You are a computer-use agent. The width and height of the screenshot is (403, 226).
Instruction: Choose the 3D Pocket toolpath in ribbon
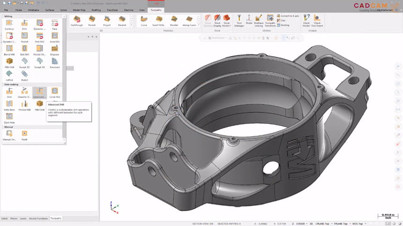click(92, 21)
